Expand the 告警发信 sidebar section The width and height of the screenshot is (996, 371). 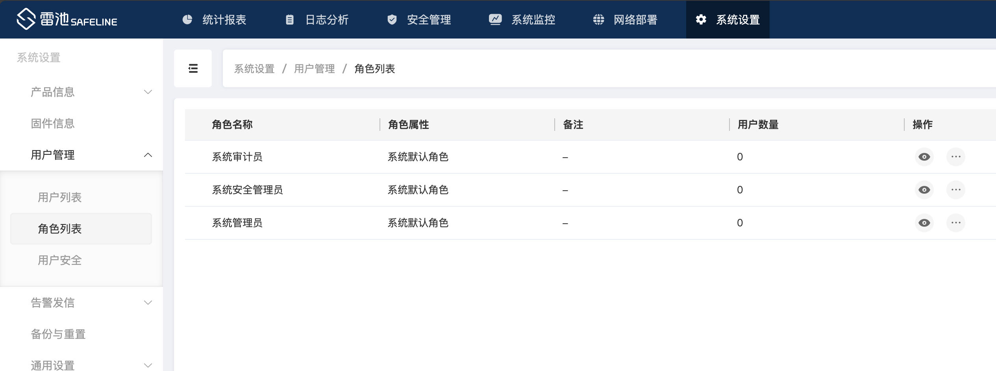click(91, 303)
